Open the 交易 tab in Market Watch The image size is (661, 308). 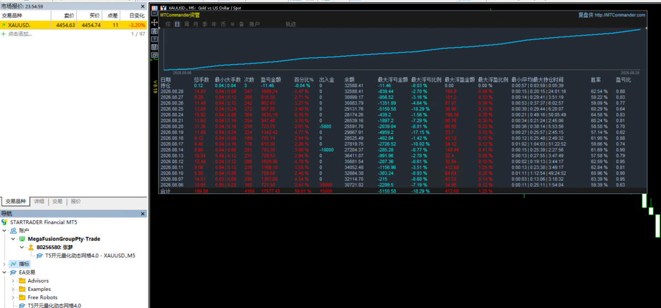click(57, 202)
